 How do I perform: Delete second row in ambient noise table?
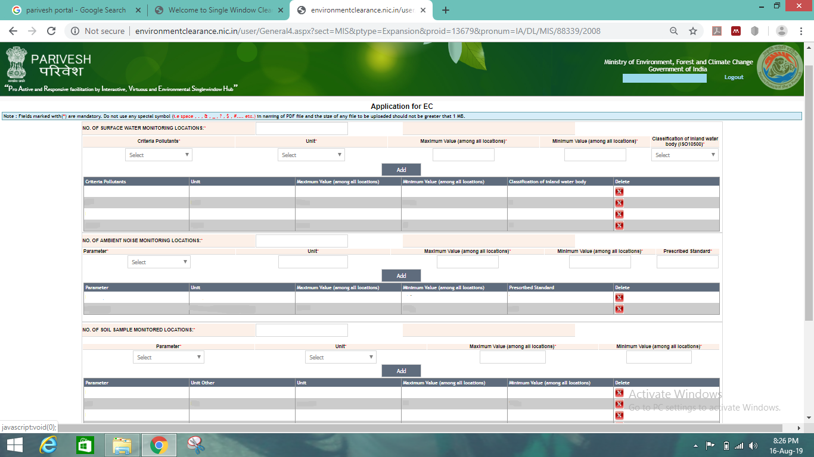pos(619,309)
